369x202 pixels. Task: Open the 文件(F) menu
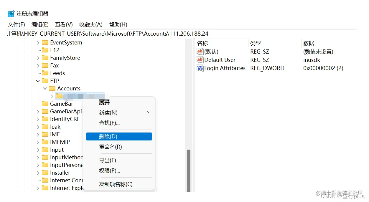pos(16,24)
